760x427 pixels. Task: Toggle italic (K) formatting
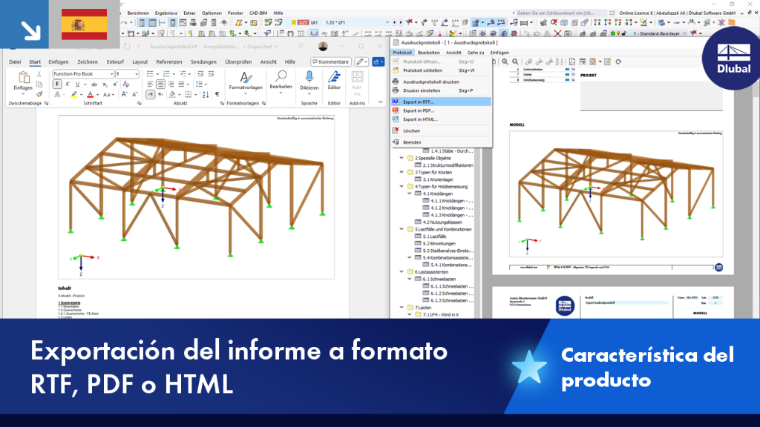coord(68,85)
